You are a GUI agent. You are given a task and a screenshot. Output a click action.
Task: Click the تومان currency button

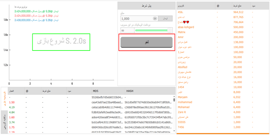165,19
